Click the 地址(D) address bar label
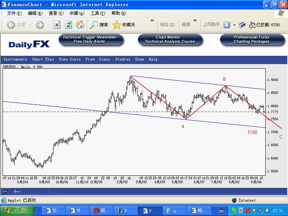The image size is (288, 216). click(167, 24)
